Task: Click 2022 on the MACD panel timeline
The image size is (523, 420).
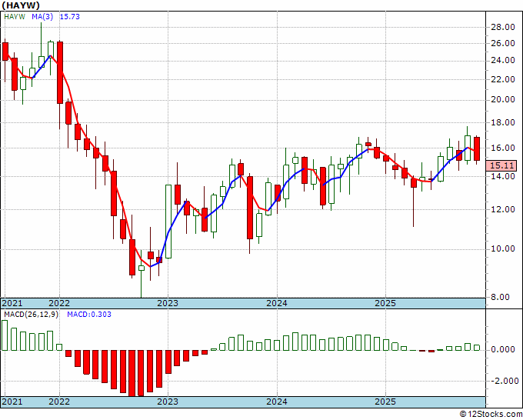Action: [x=59, y=402]
